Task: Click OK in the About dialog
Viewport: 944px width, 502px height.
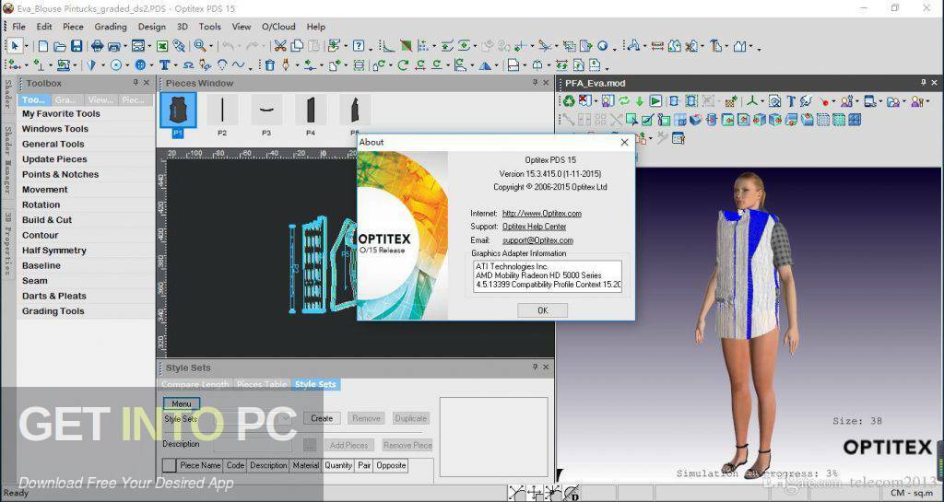Action: click(x=542, y=310)
